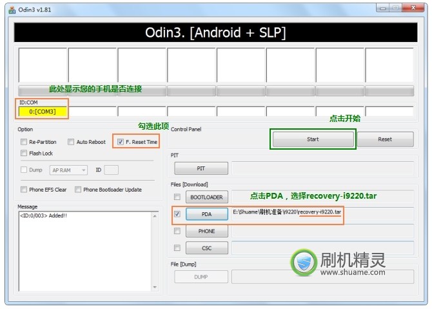Toggle Phone Bootloader Update checkbox

(78, 190)
